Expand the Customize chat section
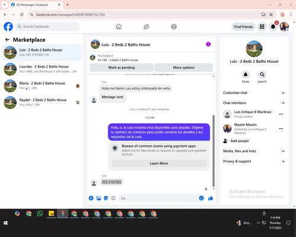This screenshot has width=296, height=237. tap(254, 93)
